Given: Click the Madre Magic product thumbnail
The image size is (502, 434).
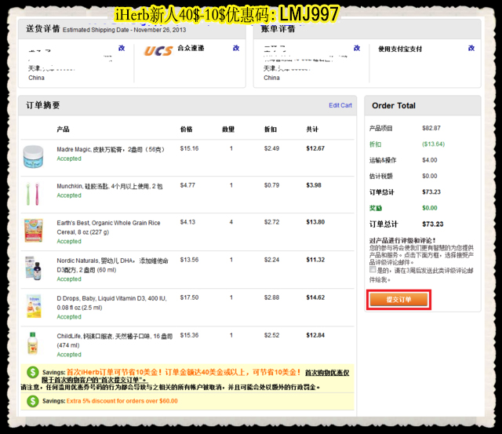Looking at the screenshot, I should point(33,153).
